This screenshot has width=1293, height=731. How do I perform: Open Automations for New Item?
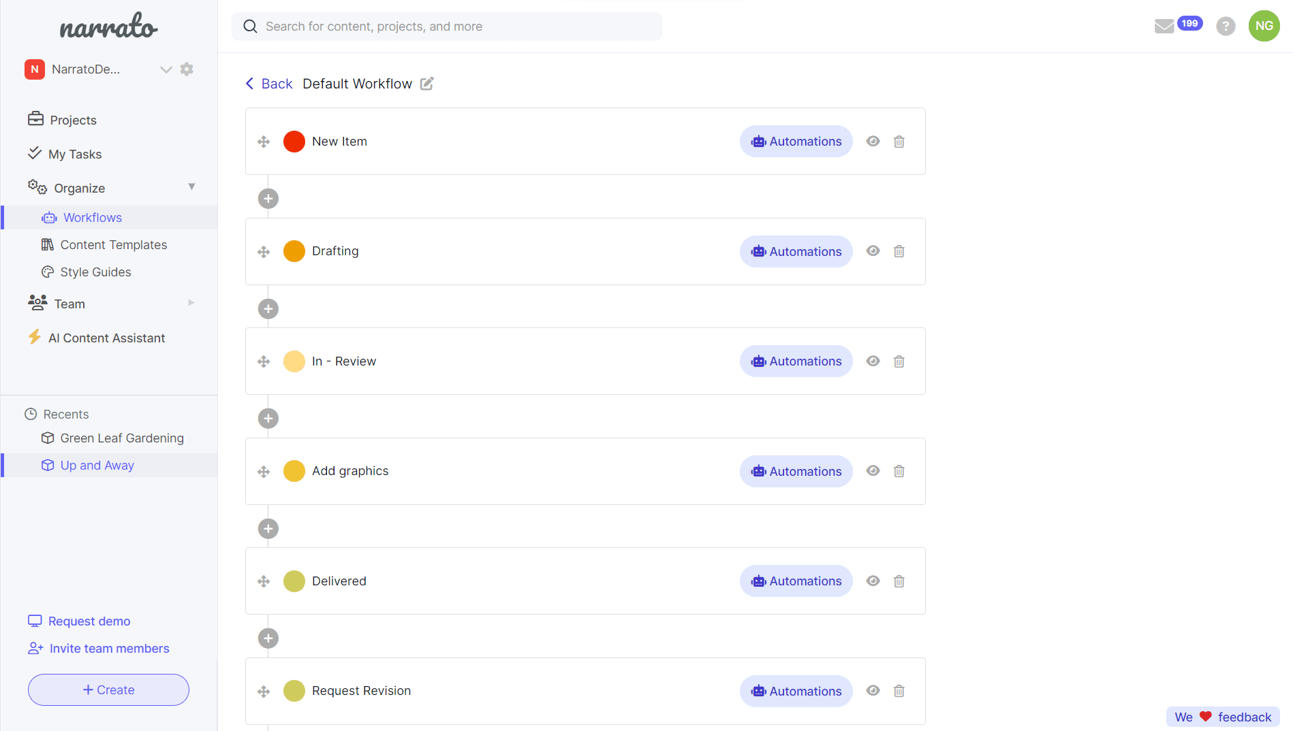796,142
